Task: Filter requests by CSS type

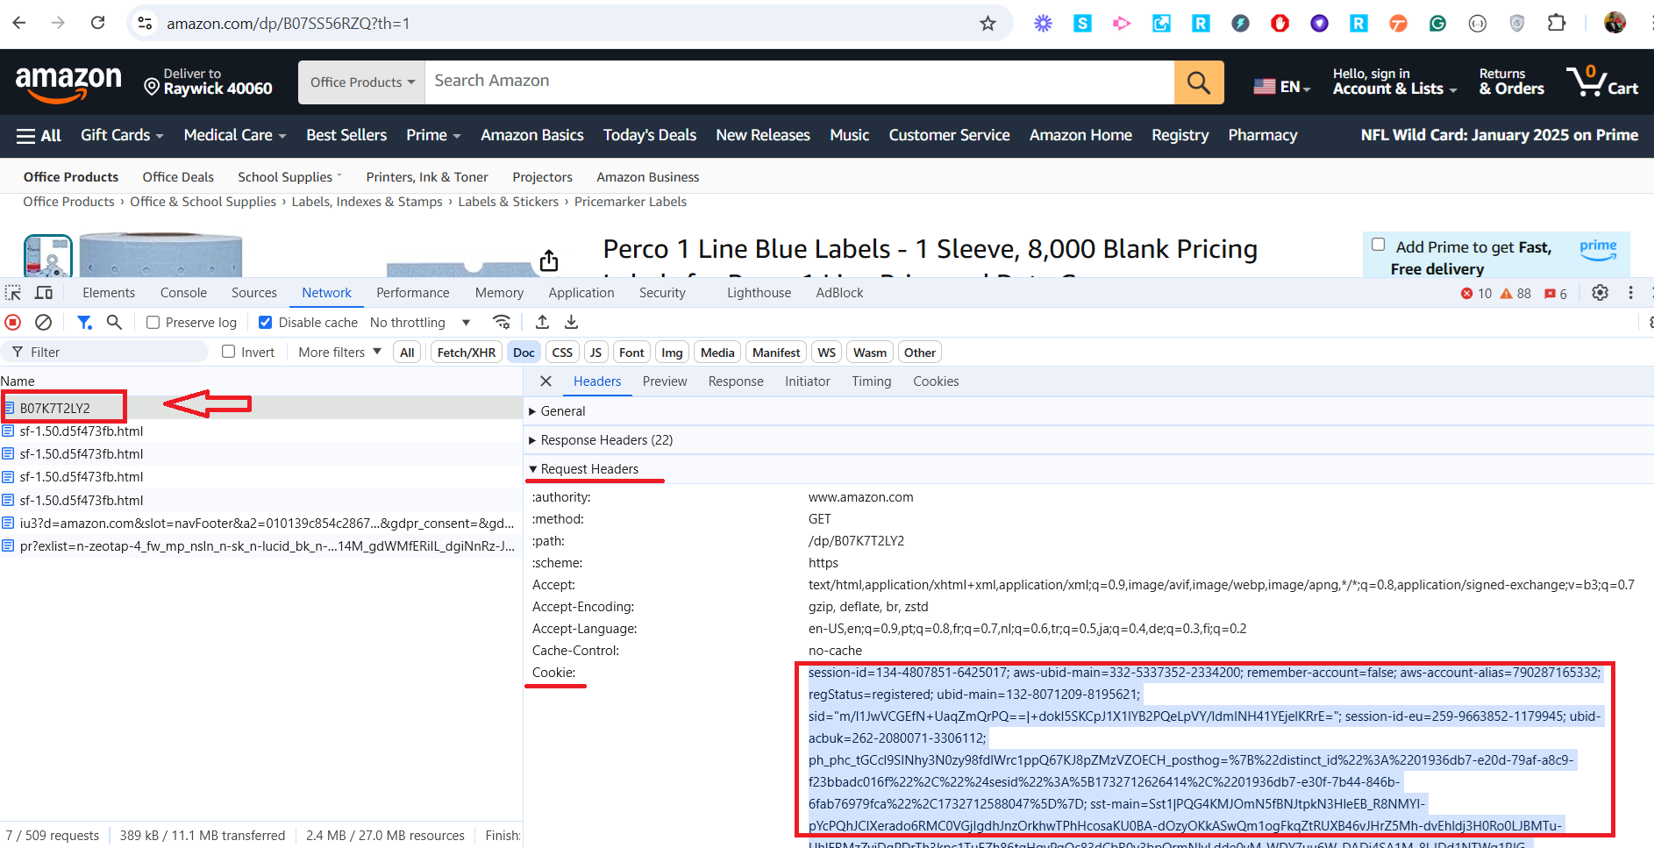Action: click(x=562, y=353)
